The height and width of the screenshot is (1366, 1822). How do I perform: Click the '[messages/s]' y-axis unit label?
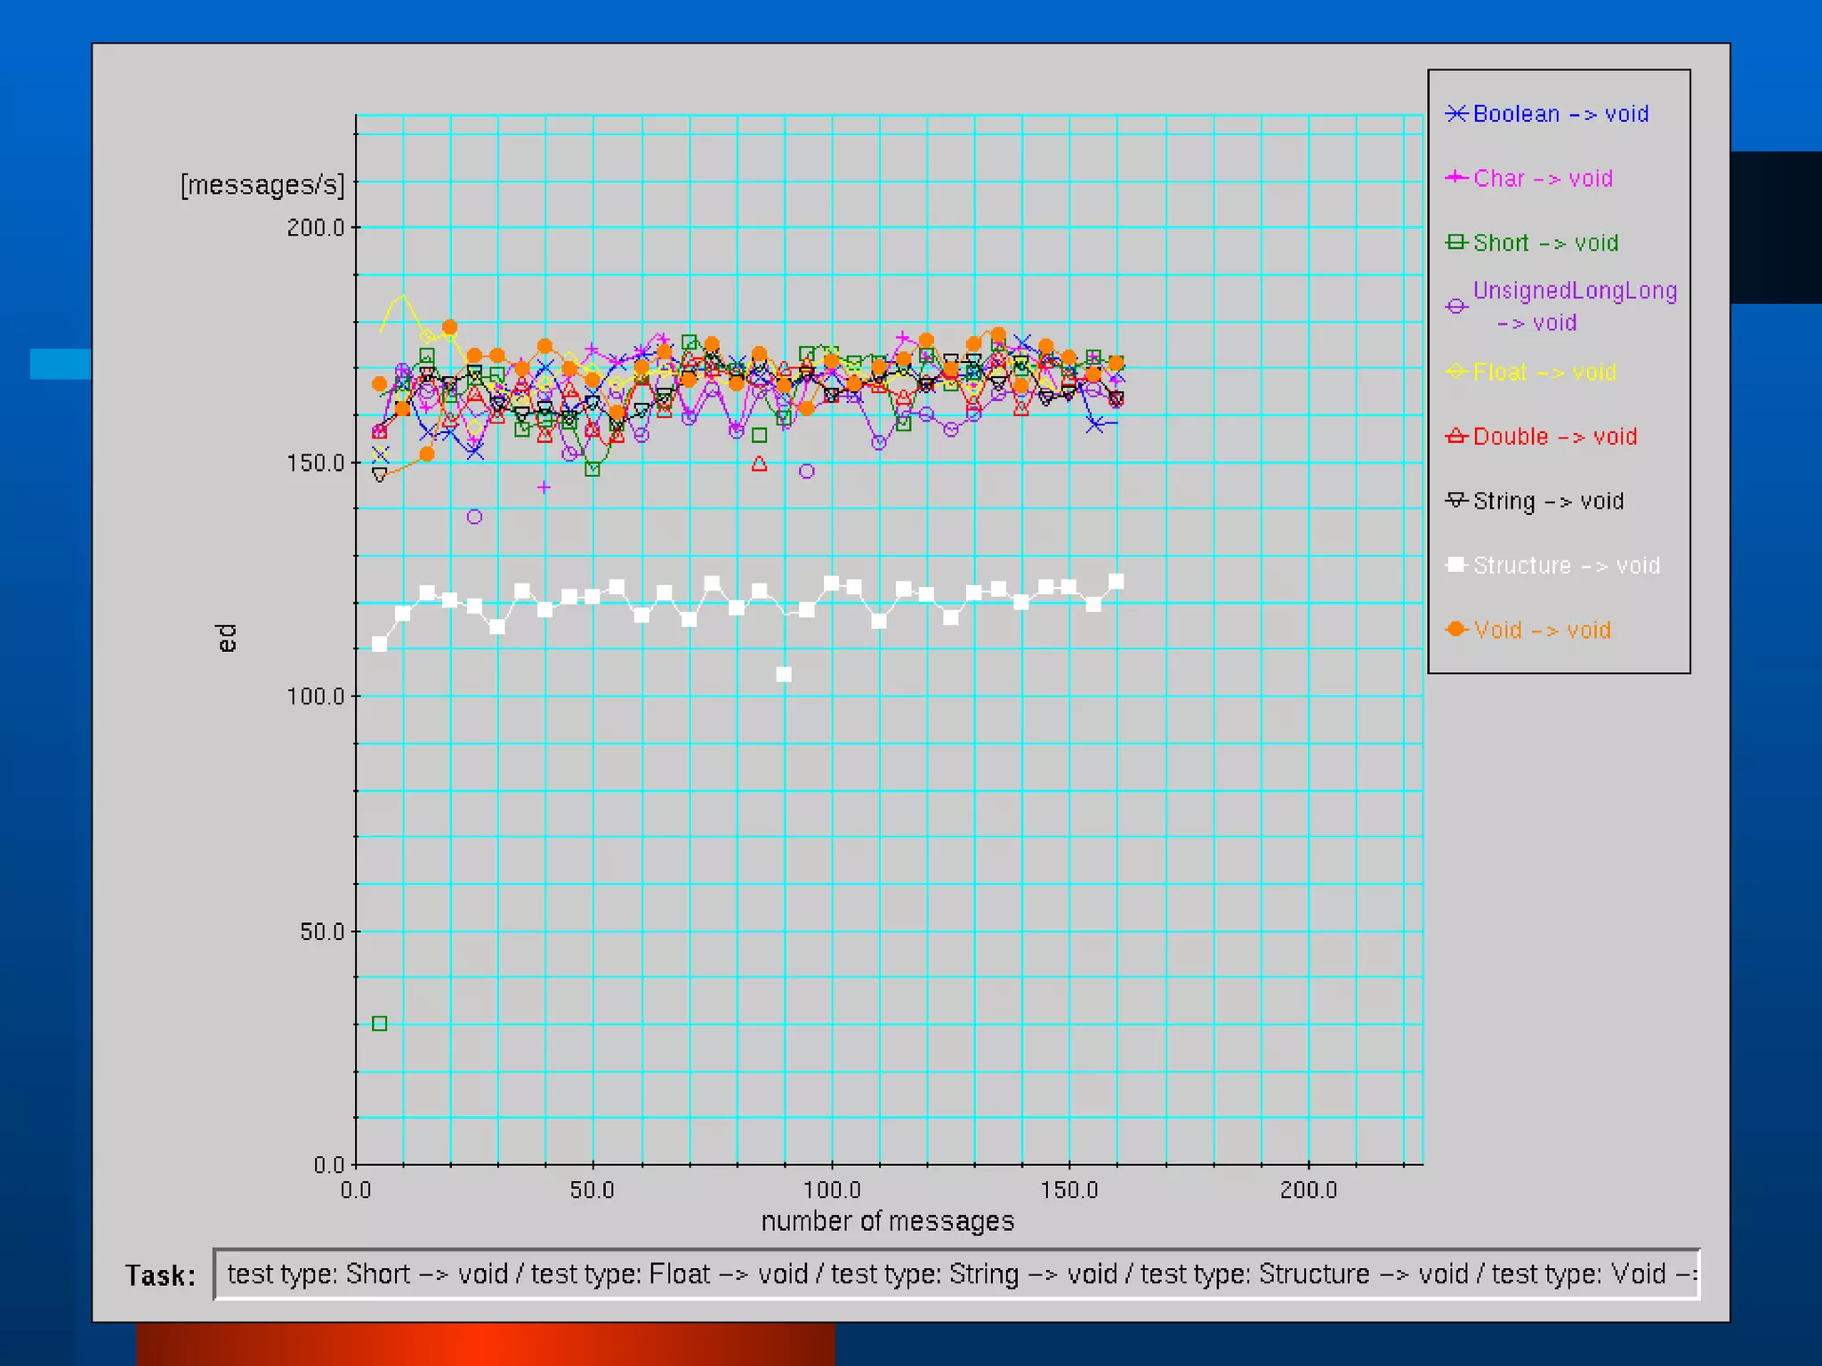262,185
